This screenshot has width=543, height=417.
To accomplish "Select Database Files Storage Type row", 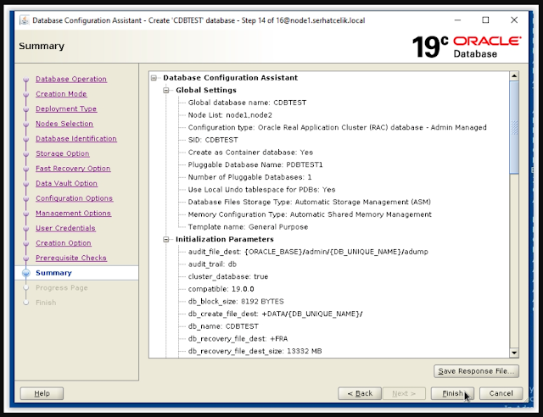I will point(310,202).
